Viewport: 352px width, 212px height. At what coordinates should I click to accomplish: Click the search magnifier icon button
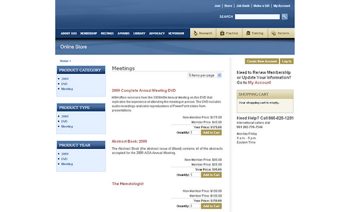tap(285, 16)
